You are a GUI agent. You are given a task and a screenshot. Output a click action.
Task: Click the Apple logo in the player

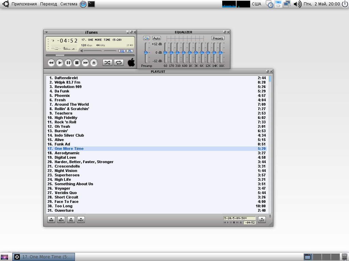[131, 63]
